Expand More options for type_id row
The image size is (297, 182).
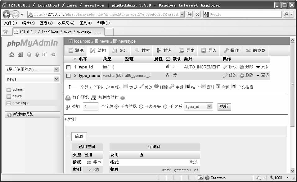(x=263, y=67)
